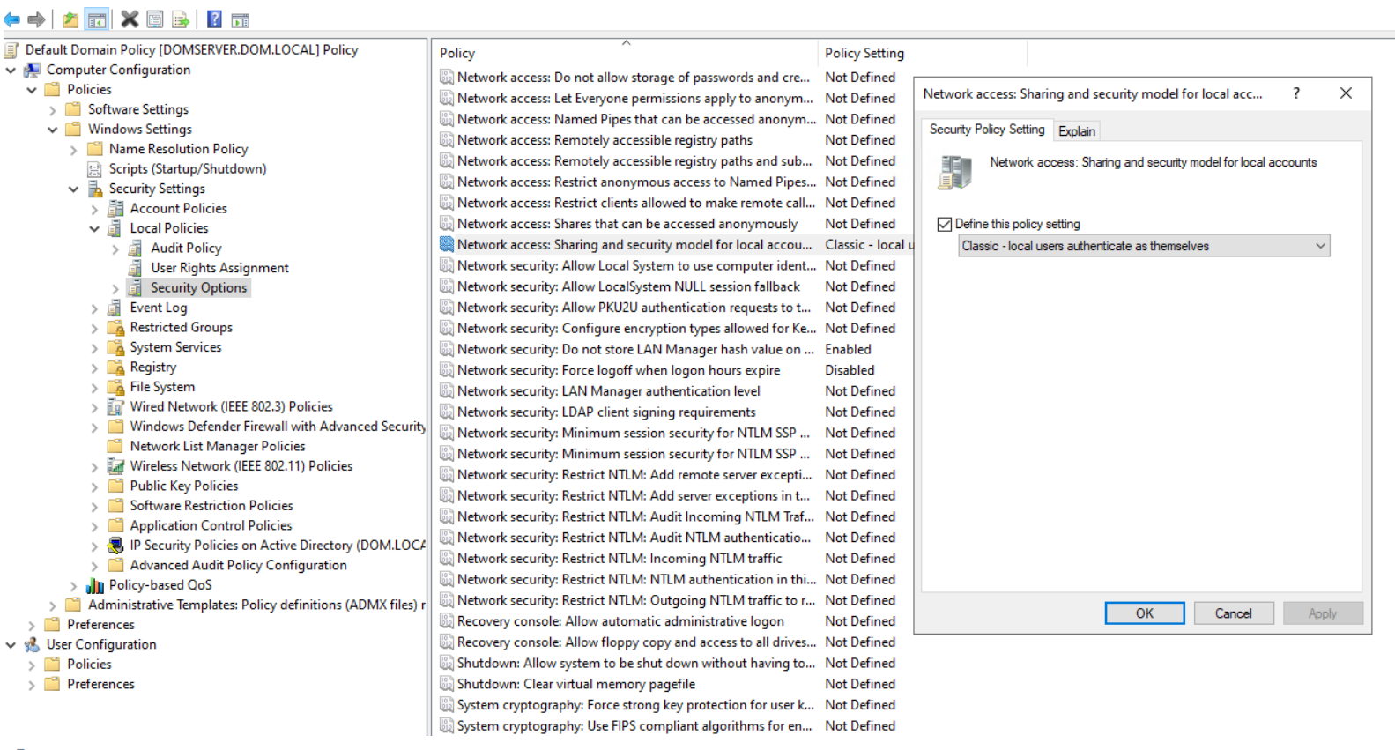
Task: Select Advanced Audit Policy Configuration node
Action: click(x=238, y=565)
